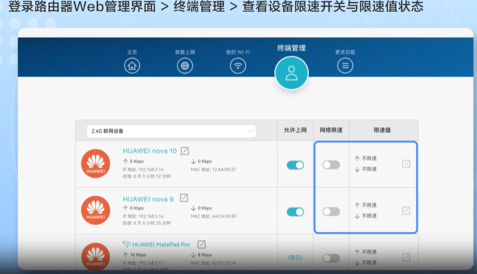Edit the HUAWEI MatePad Pro device name
This screenshot has width=477, height=274.
point(202,244)
